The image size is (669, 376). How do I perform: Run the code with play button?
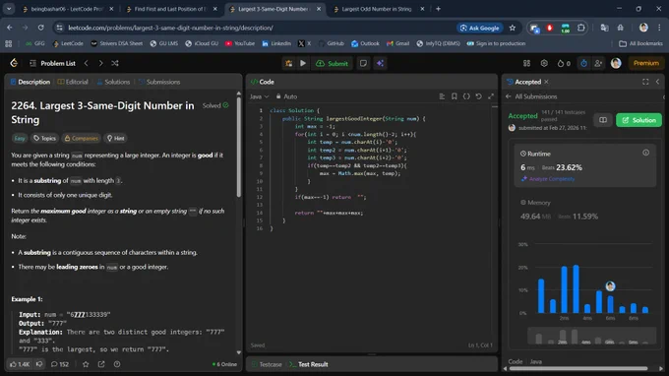coord(303,63)
